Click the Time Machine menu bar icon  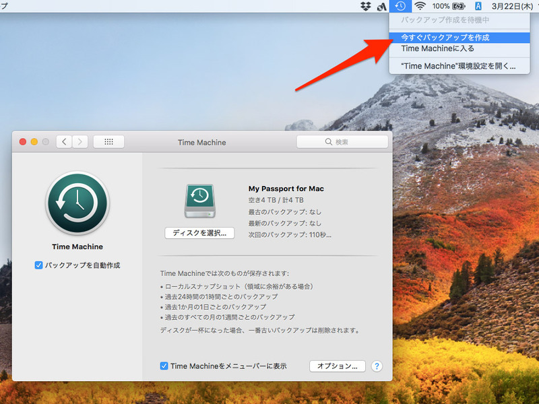400,6
